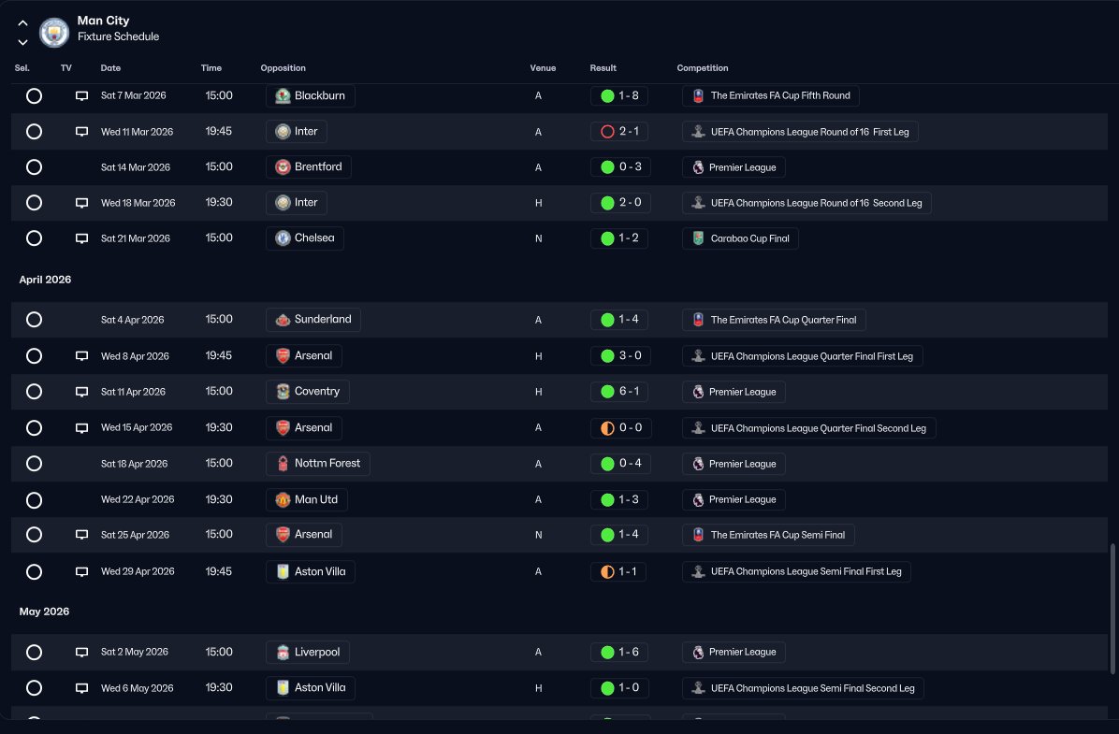This screenshot has width=1119, height=734.
Task: Click the TV icon for Chelsea fixture
Action: point(82,238)
